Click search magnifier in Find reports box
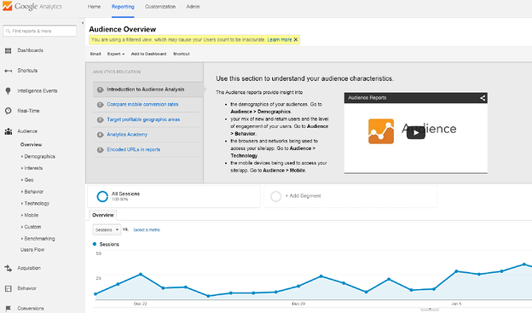This screenshot has width=532, height=313. 8,31
